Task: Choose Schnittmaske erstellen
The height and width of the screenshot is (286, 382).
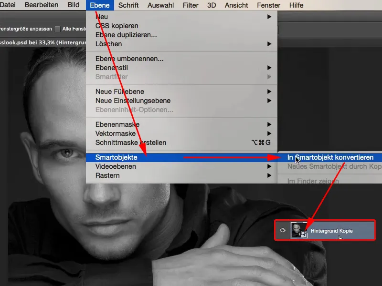Action: pos(181,143)
